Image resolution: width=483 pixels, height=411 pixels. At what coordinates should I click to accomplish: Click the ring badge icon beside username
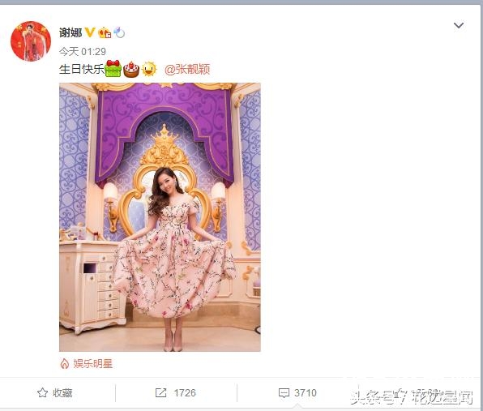pyautogui.click(x=119, y=32)
